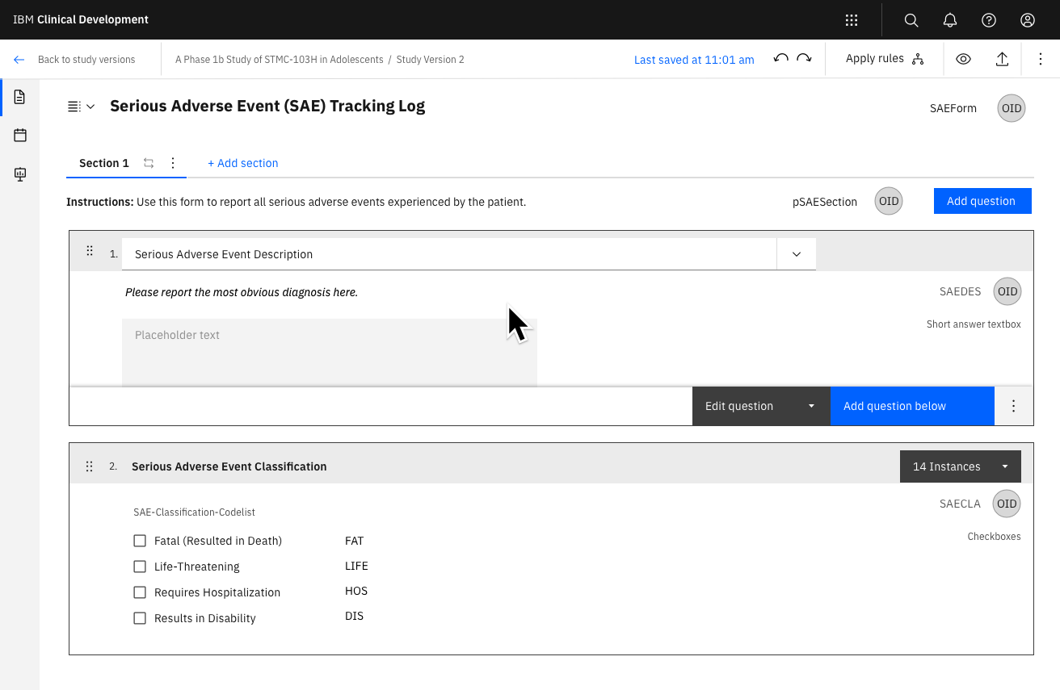Click the FAT code value

(354, 541)
